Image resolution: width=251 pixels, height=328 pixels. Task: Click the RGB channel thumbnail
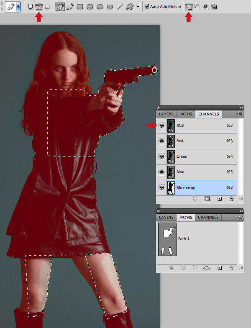pos(171,126)
